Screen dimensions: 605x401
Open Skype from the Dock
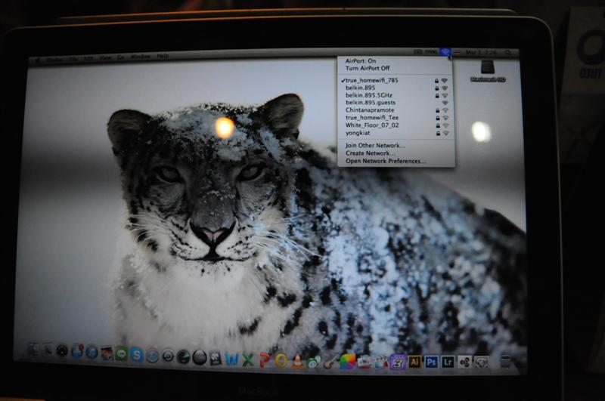pos(137,355)
